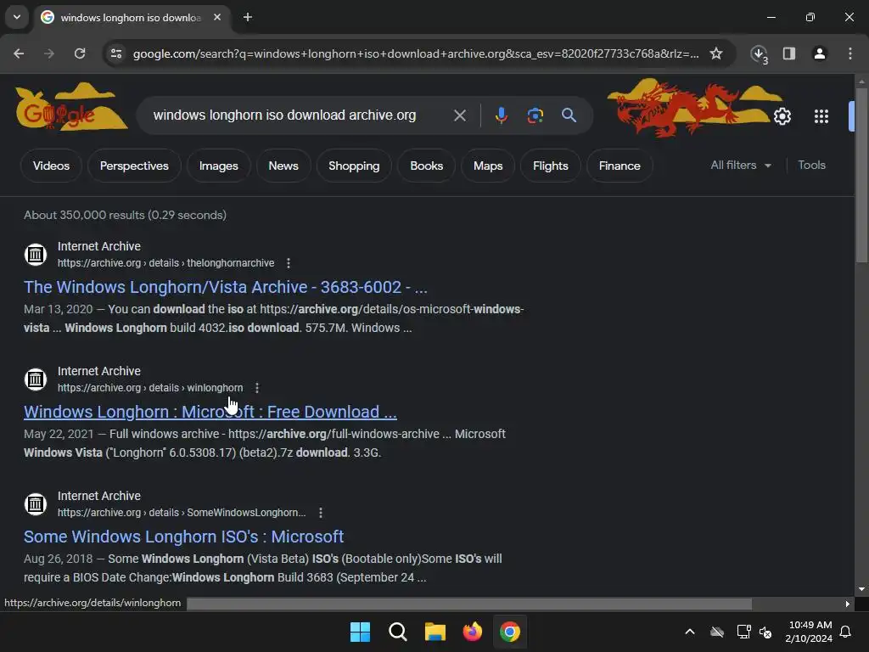Image resolution: width=869 pixels, height=652 pixels.
Task: Click the Internet Archive favicon of winlonghorn result
Action: click(x=36, y=379)
